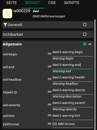
Task: Edit the dwd.0.warning.severity input field
Action: 69,103
